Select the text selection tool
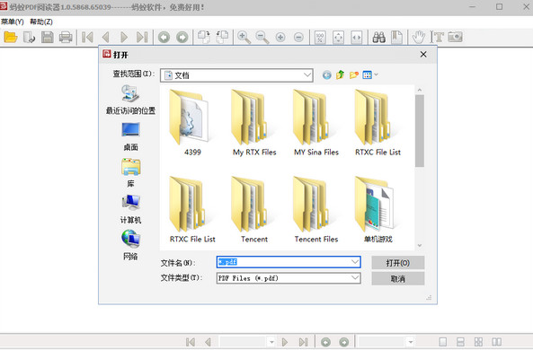Image resolution: width=533 pixels, height=350 pixels. click(437, 37)
